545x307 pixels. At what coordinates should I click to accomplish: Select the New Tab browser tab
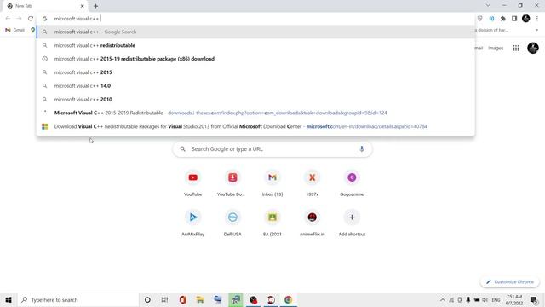[x=45, y=6]
